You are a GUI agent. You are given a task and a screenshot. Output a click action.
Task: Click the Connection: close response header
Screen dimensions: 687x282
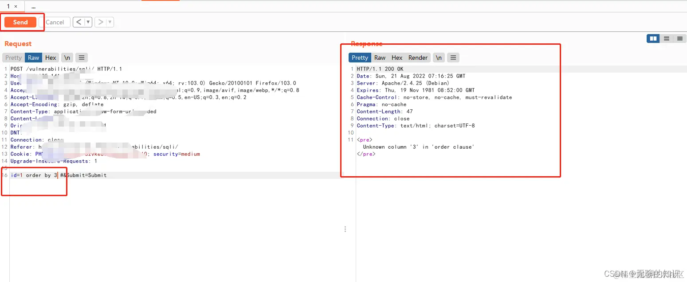(383, 119)
